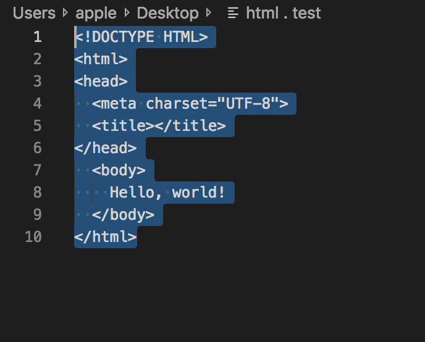Click the opening html tag on line 2
This screenshot has width=425, height=342.
tap(101, 59)
